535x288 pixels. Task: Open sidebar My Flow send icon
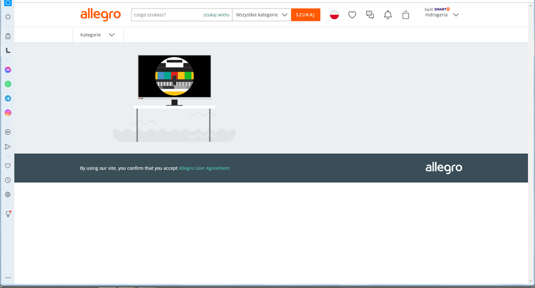(8, 147)
